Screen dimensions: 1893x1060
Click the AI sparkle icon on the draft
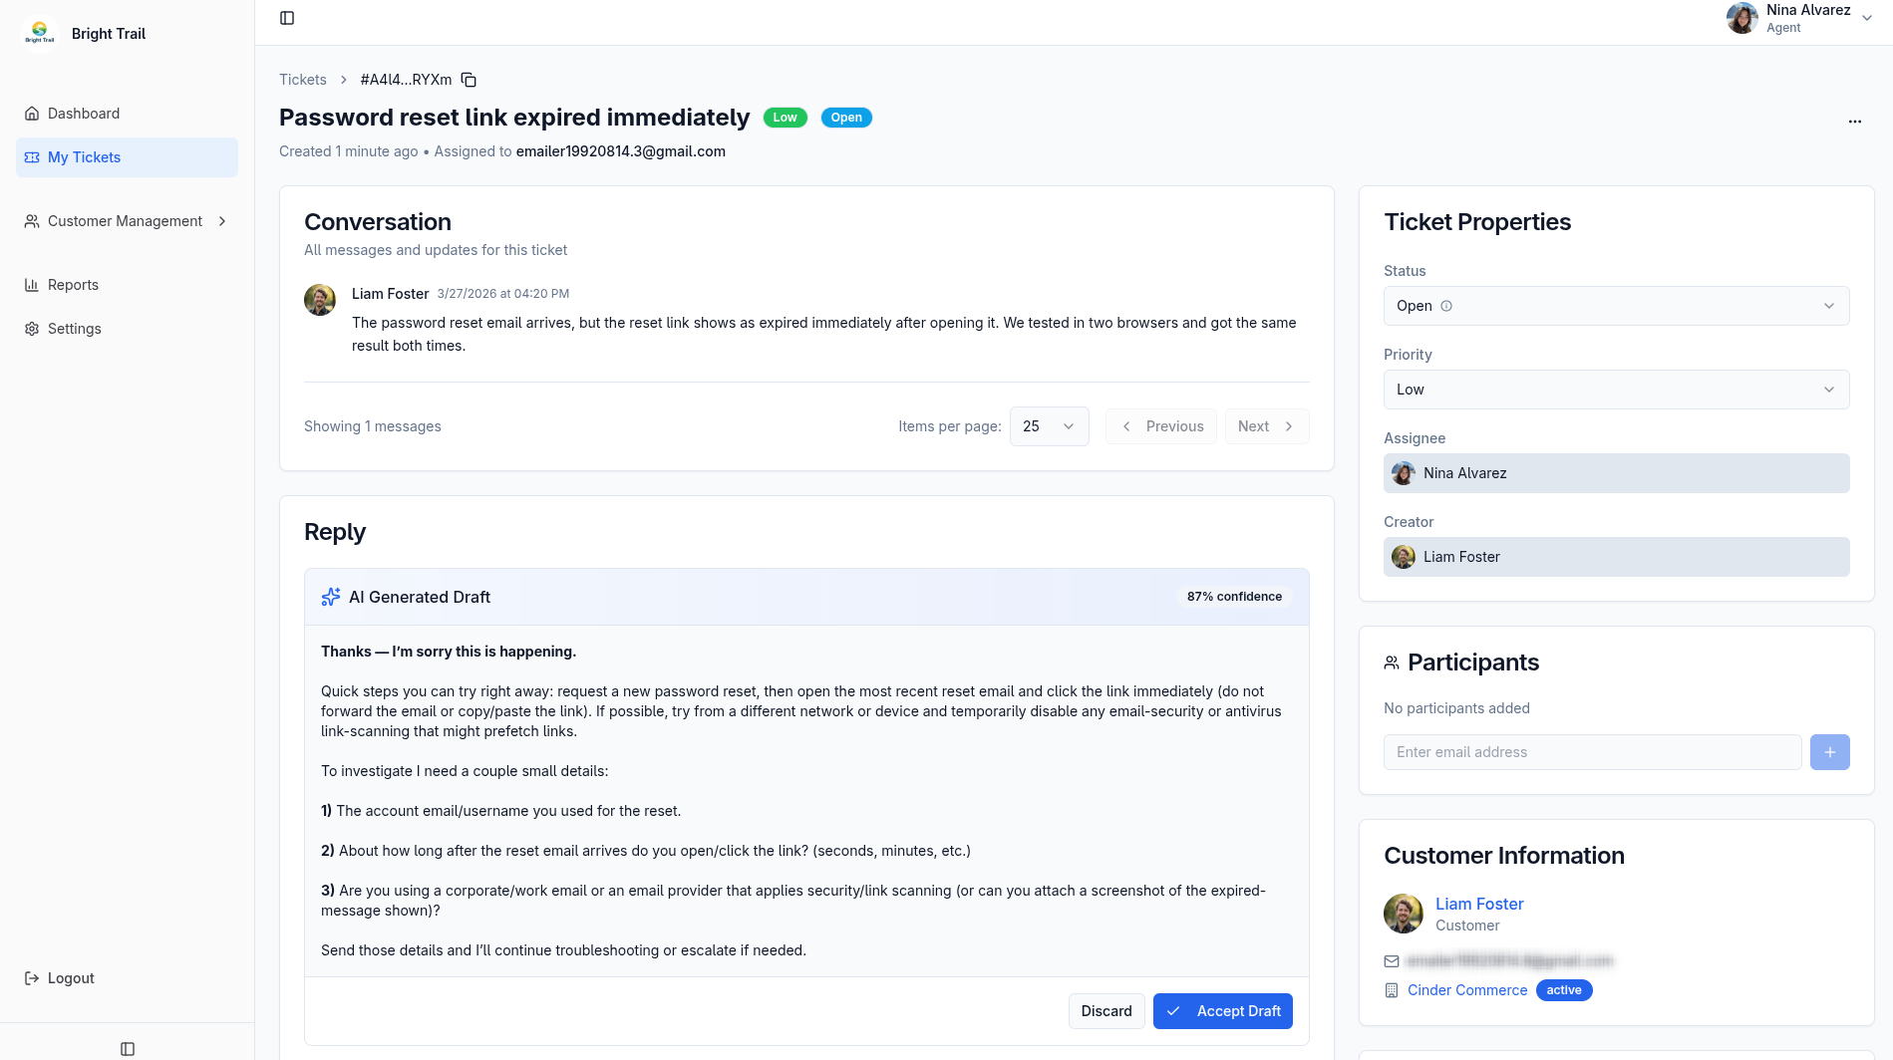pos(330,596)
